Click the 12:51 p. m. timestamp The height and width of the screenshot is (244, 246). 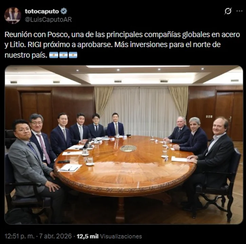tap(19, 236)
